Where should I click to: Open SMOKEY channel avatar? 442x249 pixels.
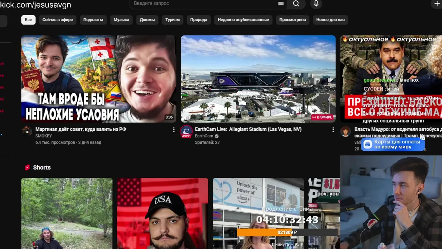point(27,131)
